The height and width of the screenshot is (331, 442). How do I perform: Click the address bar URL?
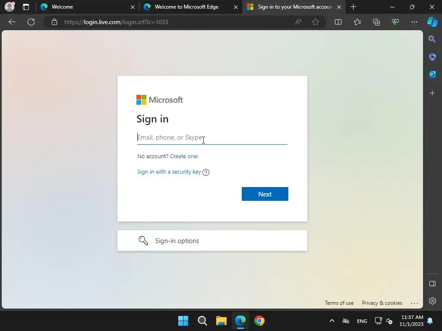click(116, 22)
